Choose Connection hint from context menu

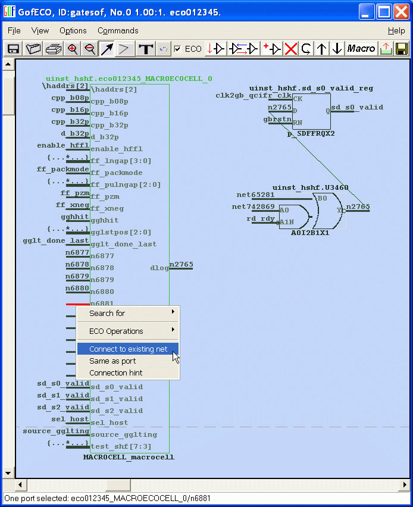pyautogui.click(x=115, y=373)
